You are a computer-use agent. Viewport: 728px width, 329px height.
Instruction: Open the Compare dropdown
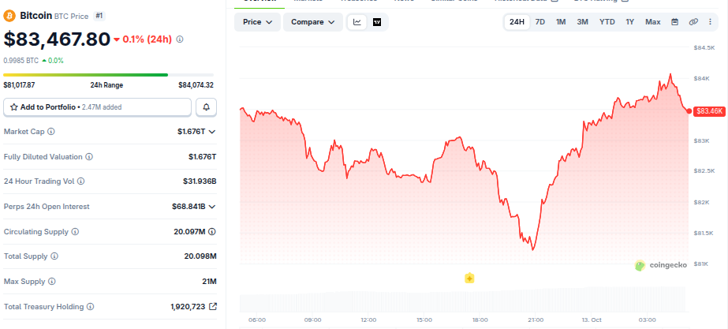(x=313, y=22)
